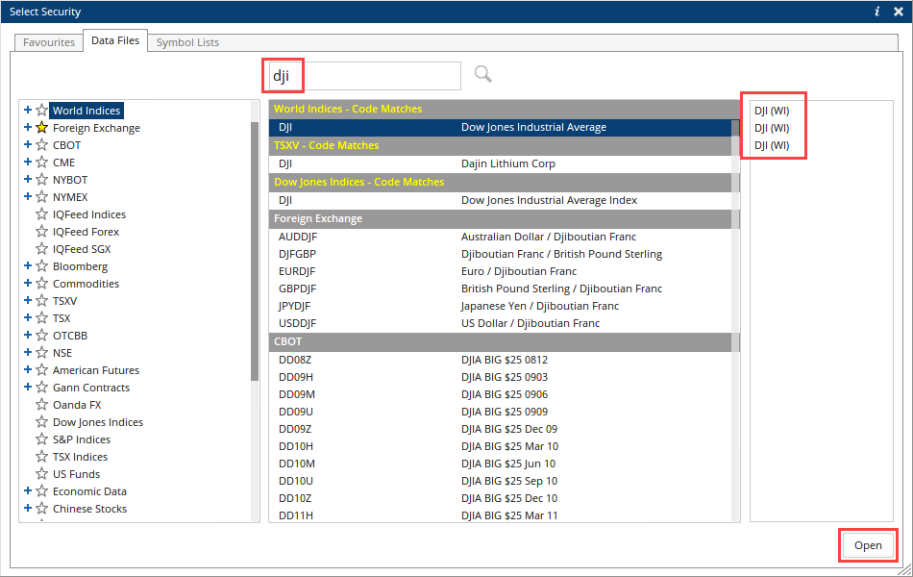Star IQFeed Forex as favourite
Viewport: 913px width, 577px height.
coord(42,232)
